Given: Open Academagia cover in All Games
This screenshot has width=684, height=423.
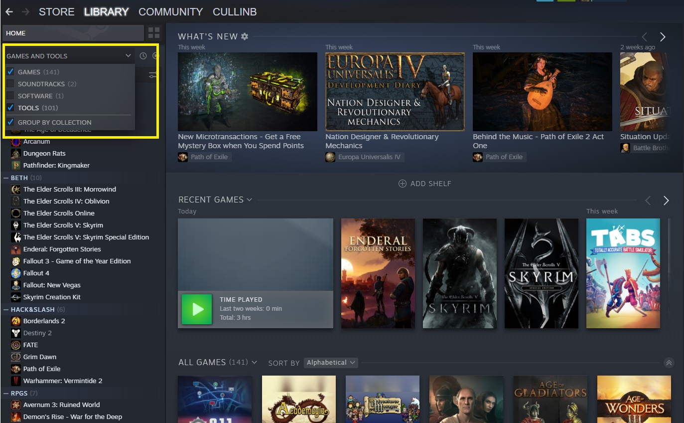Looking at the screenshot, I should [299, 400].
